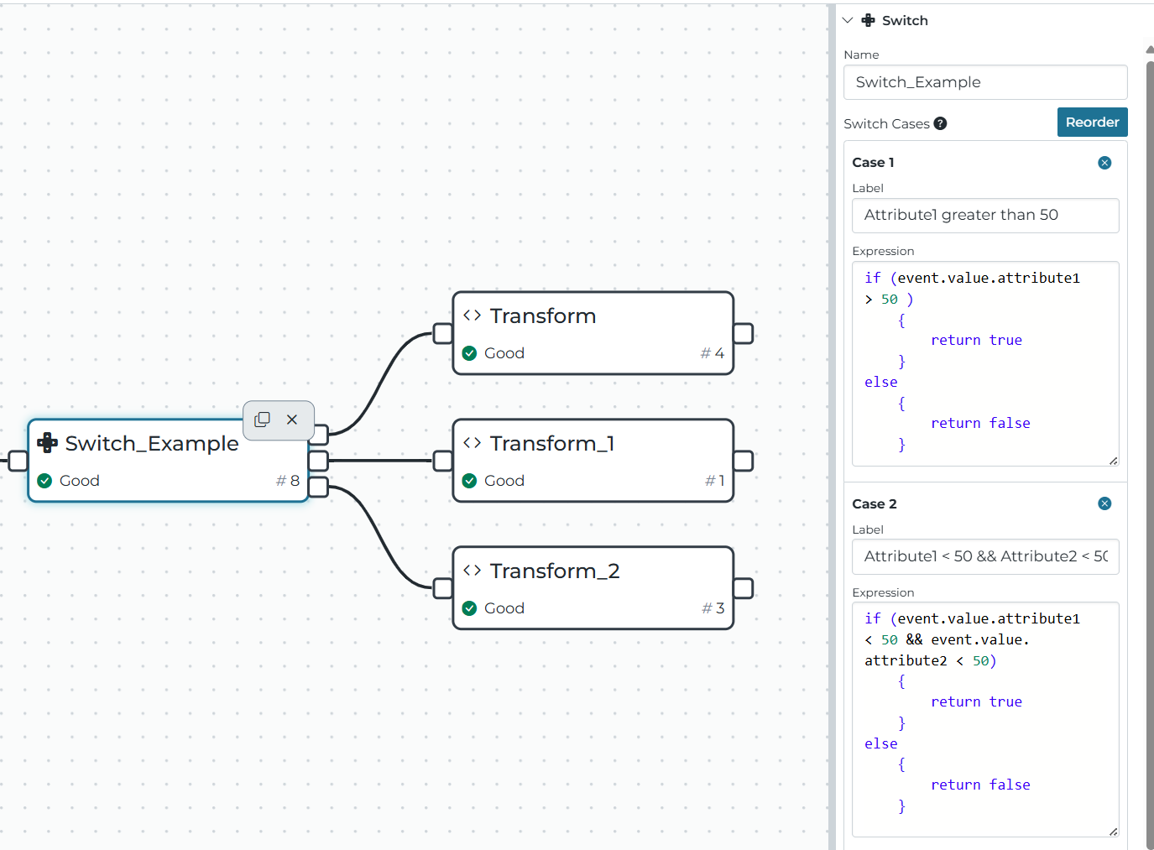This screenshot has width=1154, height=850.
Task: Remove Case 1 with its X button
Action: [1104, 162]
